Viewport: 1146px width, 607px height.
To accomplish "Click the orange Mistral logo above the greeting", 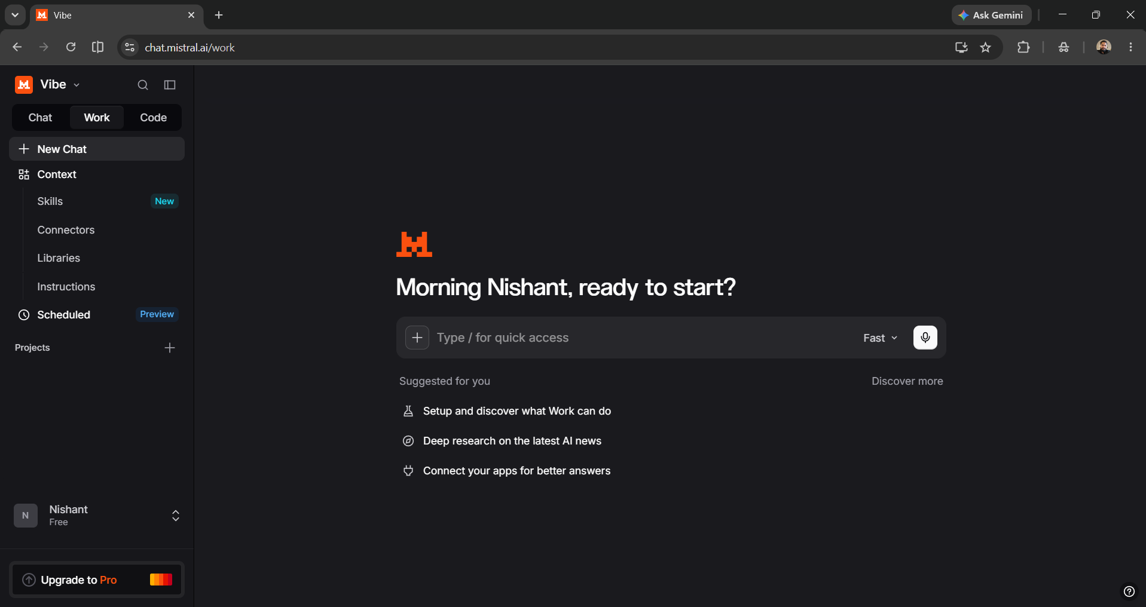I will tap(414, 244).
